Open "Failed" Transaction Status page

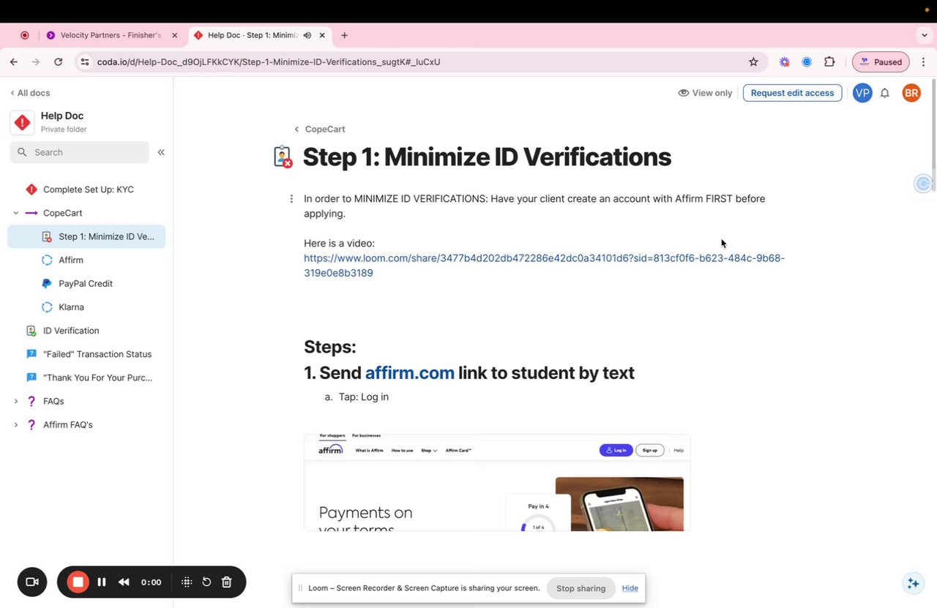(x=97, y=354)
